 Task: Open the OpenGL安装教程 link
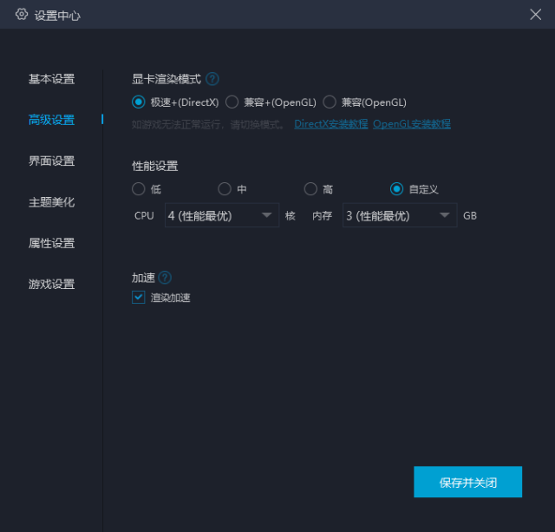(x=412, y=124)
